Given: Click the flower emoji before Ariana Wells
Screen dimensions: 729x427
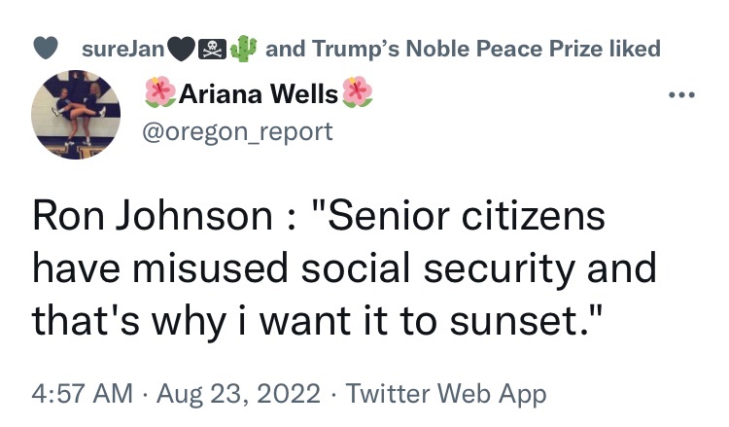Looking at the screenshot, I should pyautogui.click(x=158, y=95).
